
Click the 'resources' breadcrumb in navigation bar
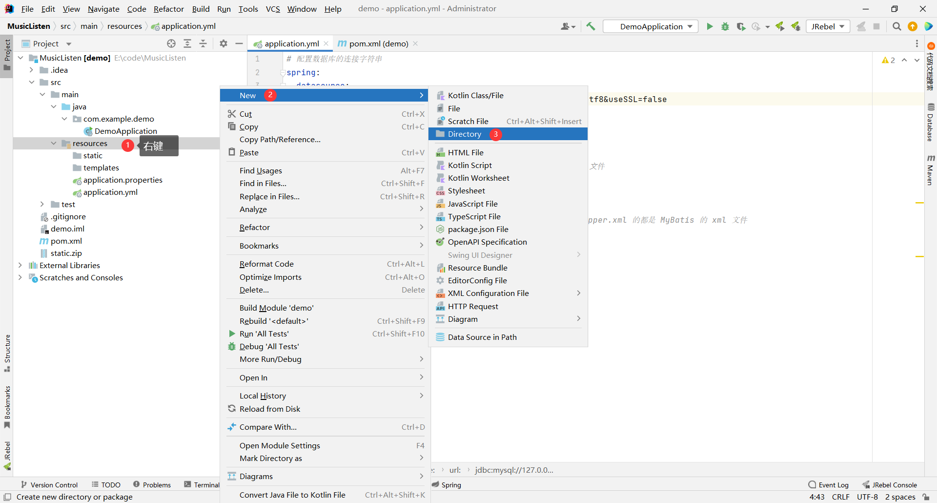point(124,26)
